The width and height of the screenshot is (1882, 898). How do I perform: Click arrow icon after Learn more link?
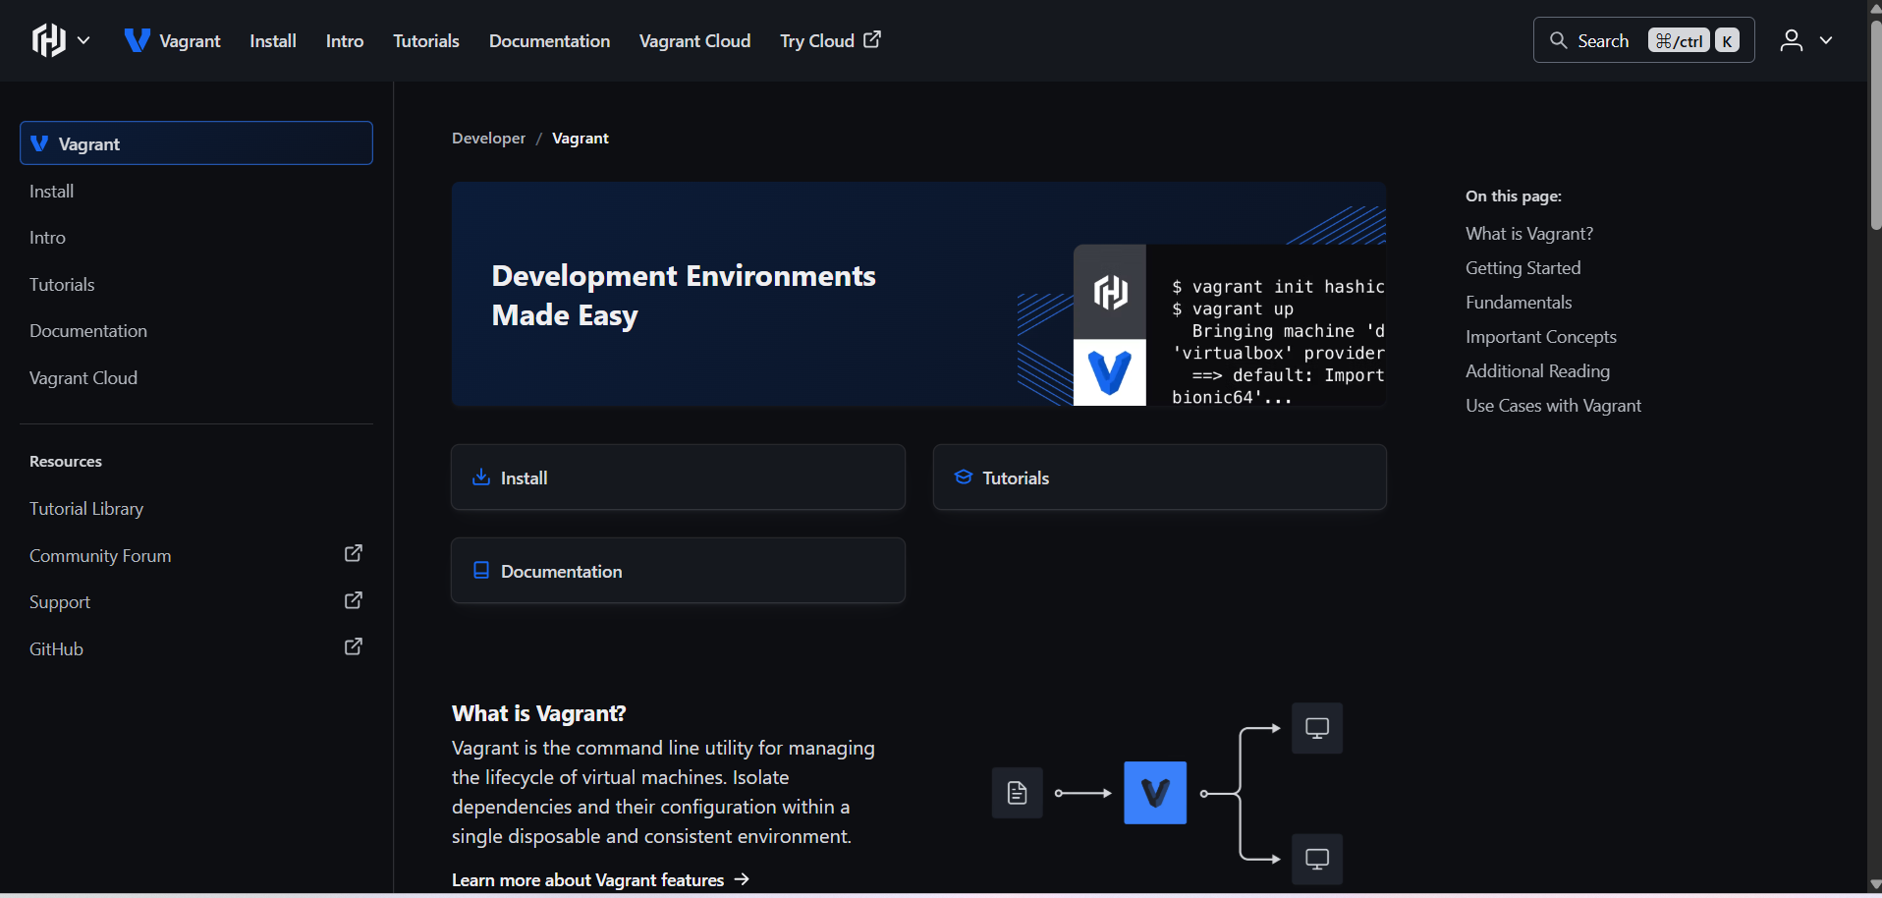point(742,879)
